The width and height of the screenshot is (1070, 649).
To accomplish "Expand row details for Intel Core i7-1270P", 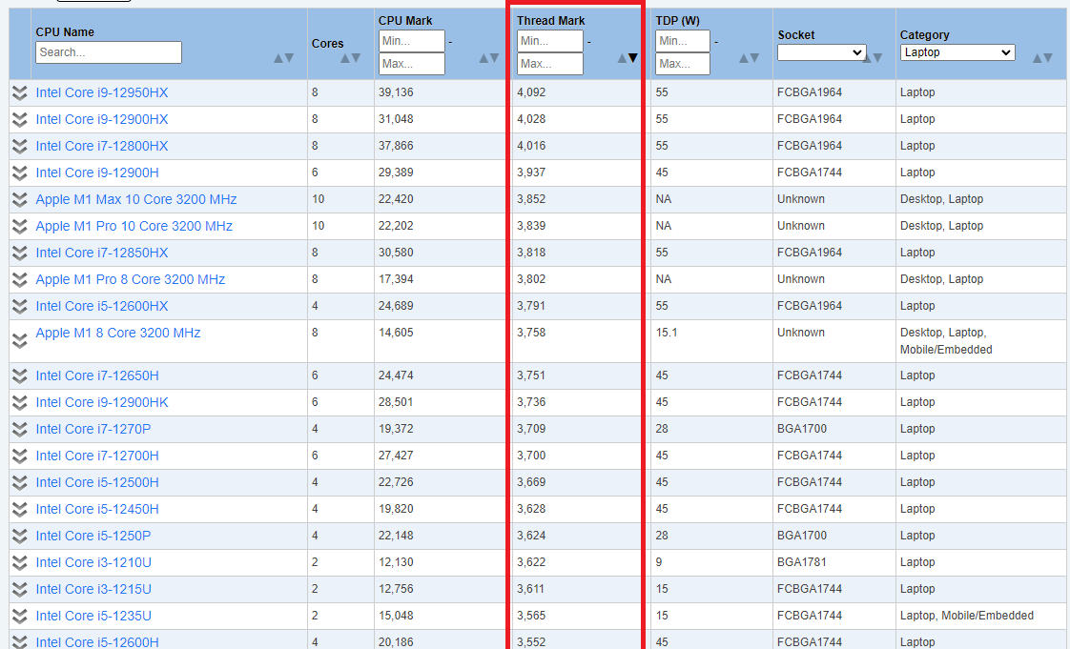I will click(20, 429).
